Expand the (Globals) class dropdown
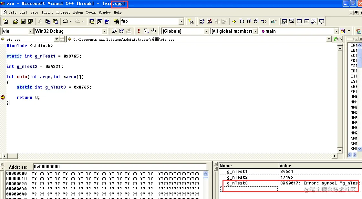The image size is (362, 199). 206,31
